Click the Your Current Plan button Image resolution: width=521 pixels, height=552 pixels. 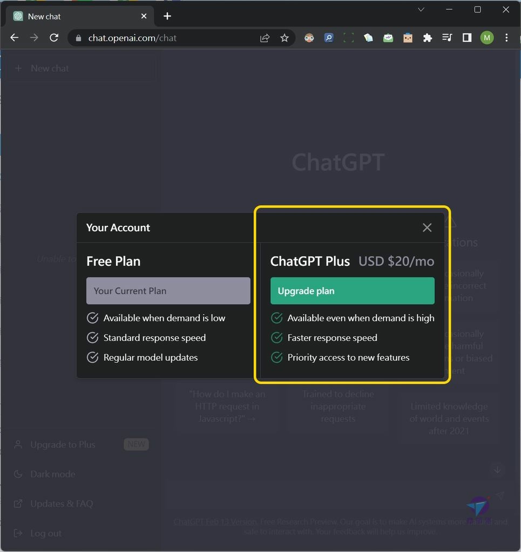click(168, 291)
